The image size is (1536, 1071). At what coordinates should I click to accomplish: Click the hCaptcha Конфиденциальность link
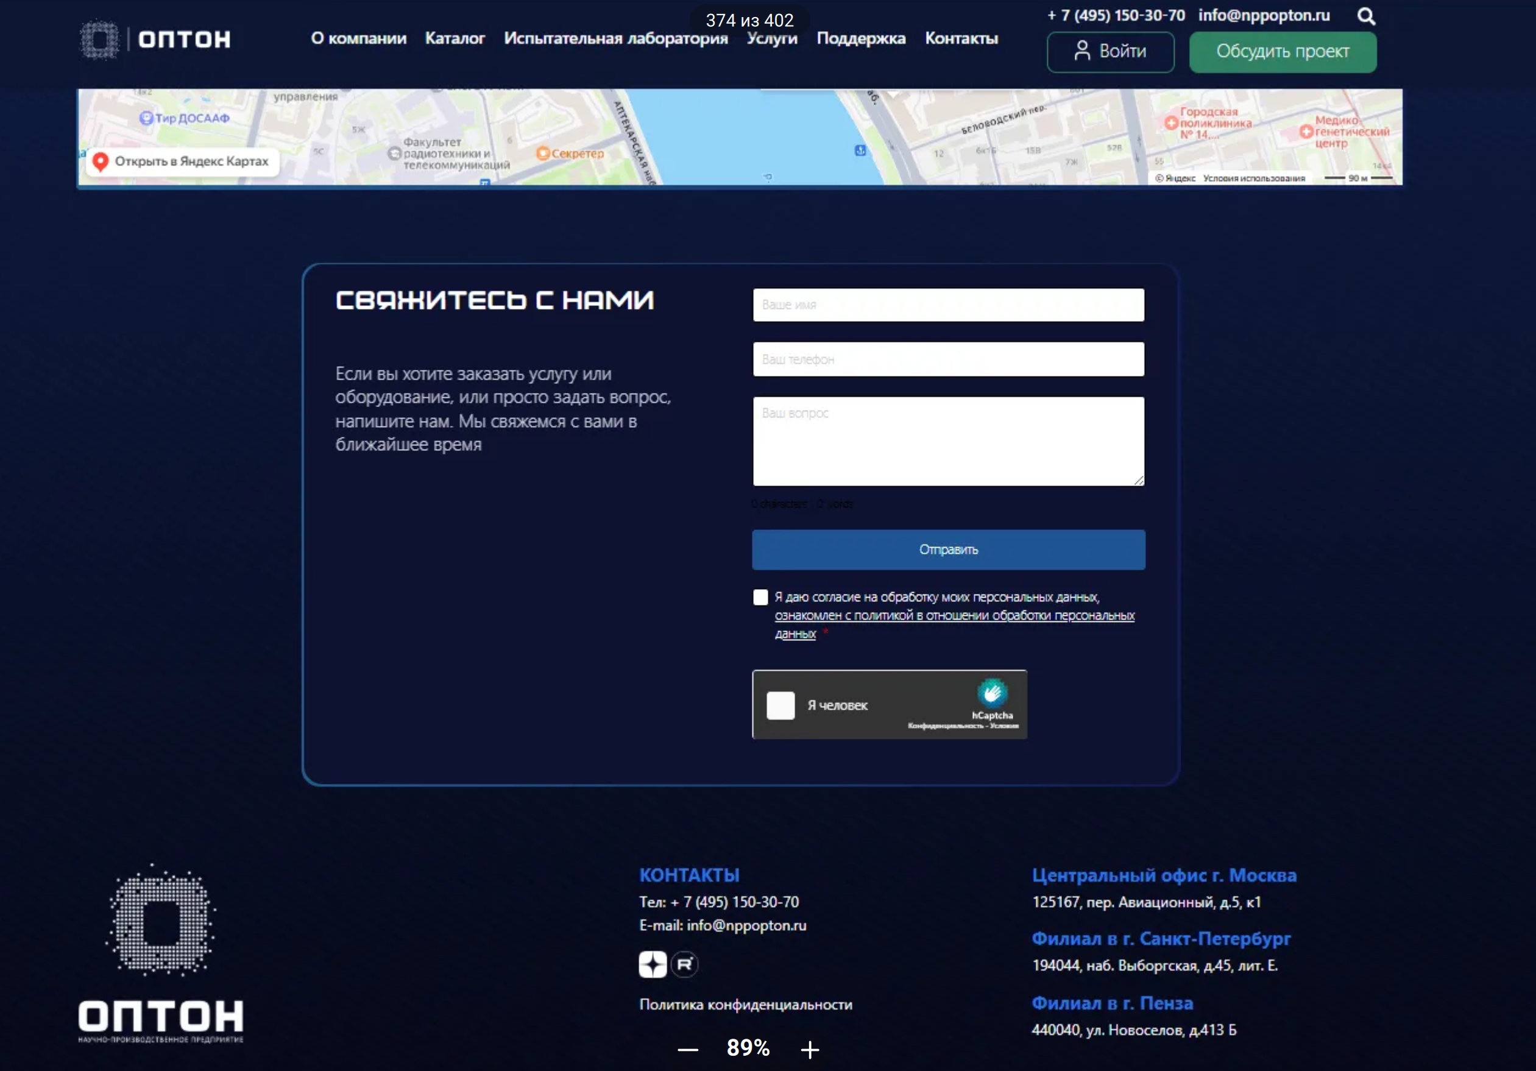[x=945, y=726]
